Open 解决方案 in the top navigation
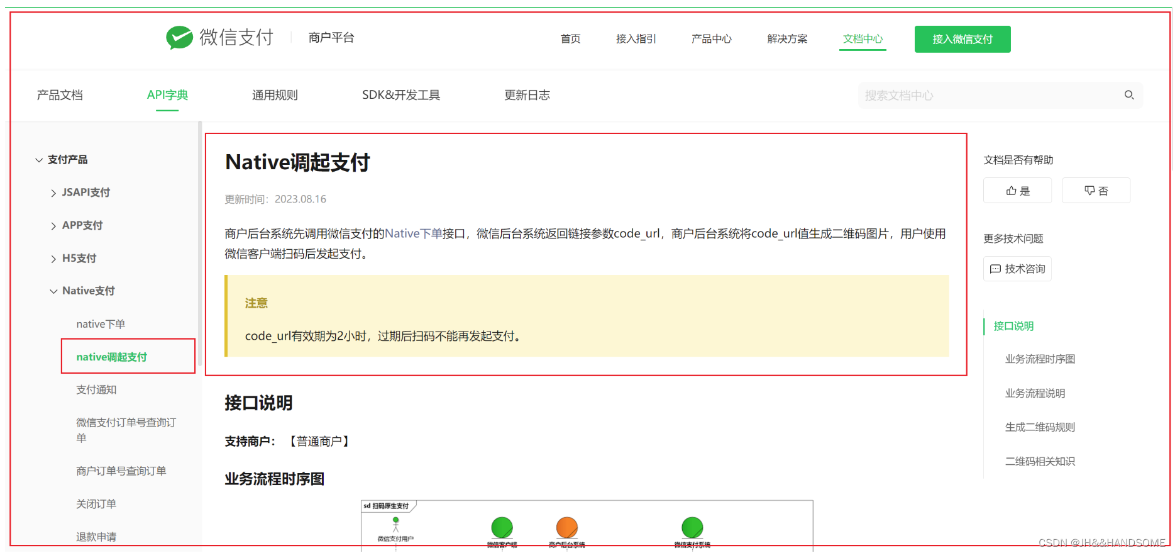The height and width of the screenshot is (553, 1175). (x=787, y=39)
